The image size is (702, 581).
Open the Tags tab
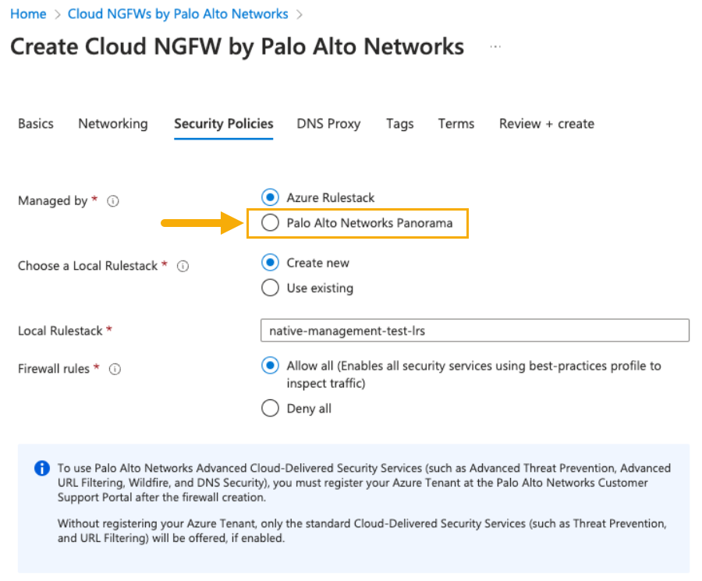click(399, 124)
